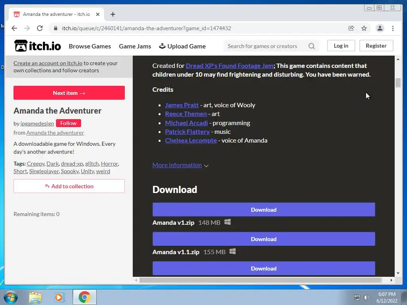The width and height of the screenshot is (407, 305).
Task: Download Amanda v1.1.zip
Action: [264, 239]
